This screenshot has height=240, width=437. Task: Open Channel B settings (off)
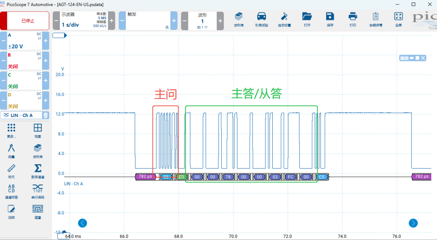pyautogui.click(x=25, y=61)
